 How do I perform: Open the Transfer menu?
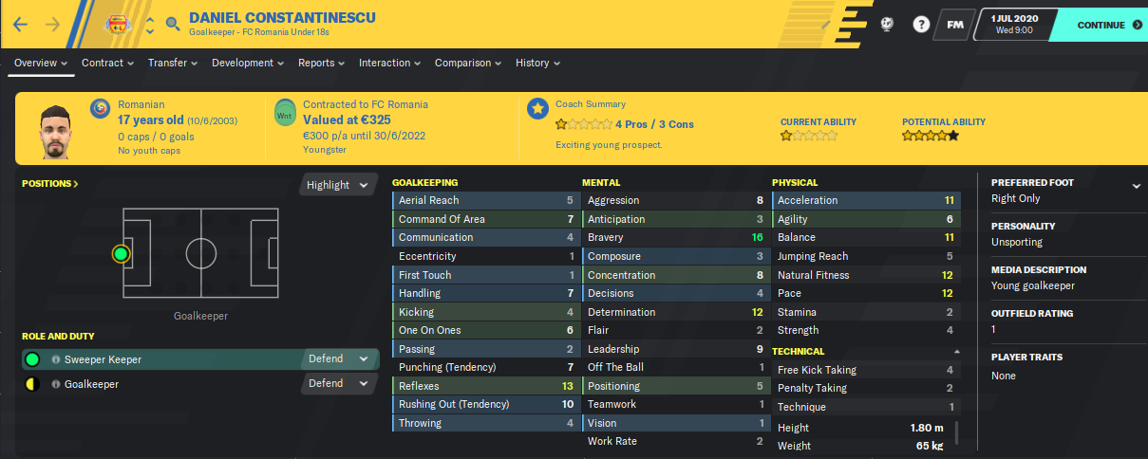(x=172, y=63)
